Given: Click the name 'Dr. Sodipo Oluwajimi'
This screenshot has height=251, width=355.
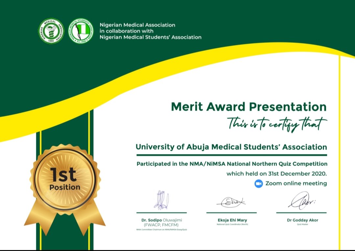Looking at the screenshot, I should pos(162,220).
